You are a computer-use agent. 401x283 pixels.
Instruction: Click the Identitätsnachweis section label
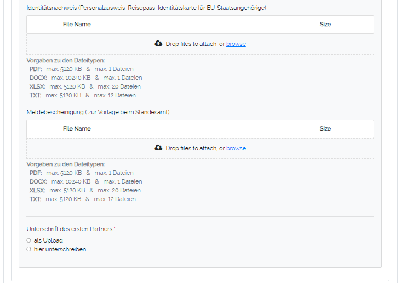pos(146,8)
